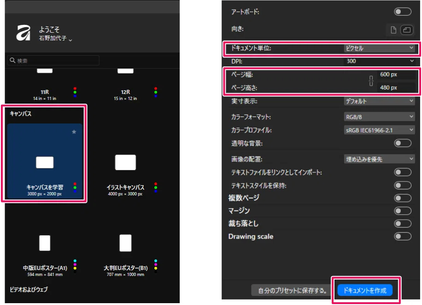Open the DPI dropdown

click(379, 61)
